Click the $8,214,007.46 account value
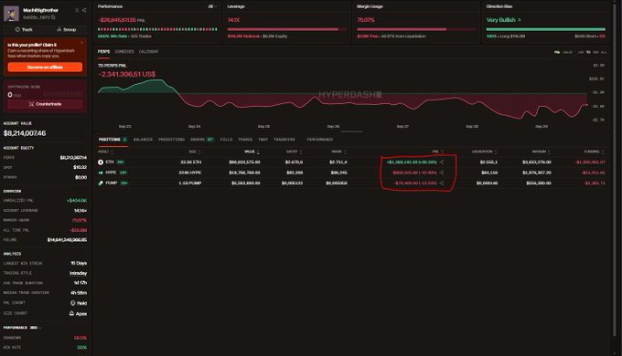The image size is (622, 356). [25, 133]
